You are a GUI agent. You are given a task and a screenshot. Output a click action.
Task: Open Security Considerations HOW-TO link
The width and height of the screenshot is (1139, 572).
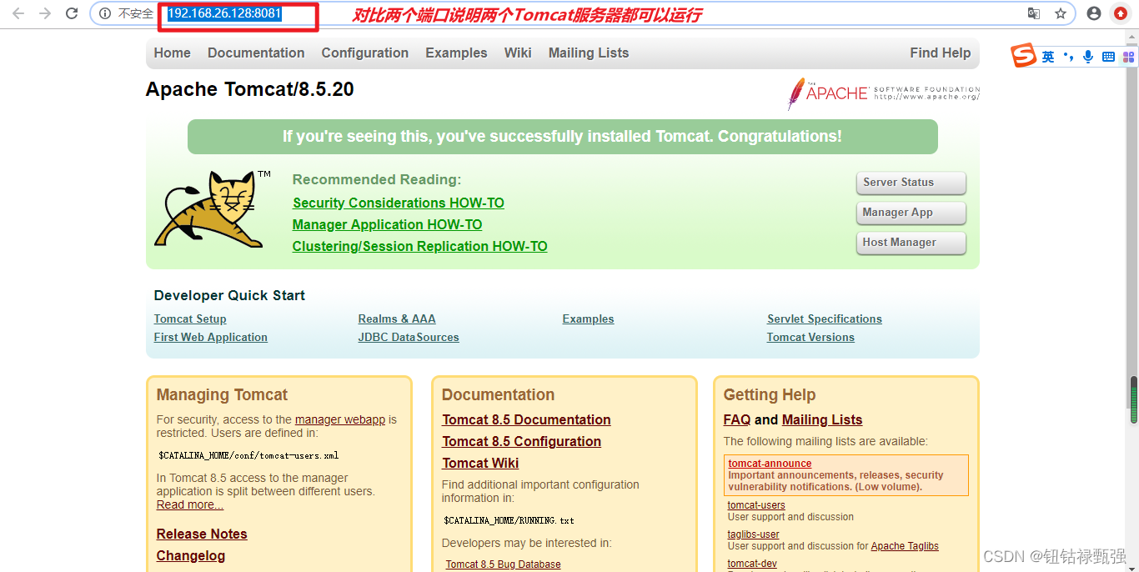tap(399, 203)
